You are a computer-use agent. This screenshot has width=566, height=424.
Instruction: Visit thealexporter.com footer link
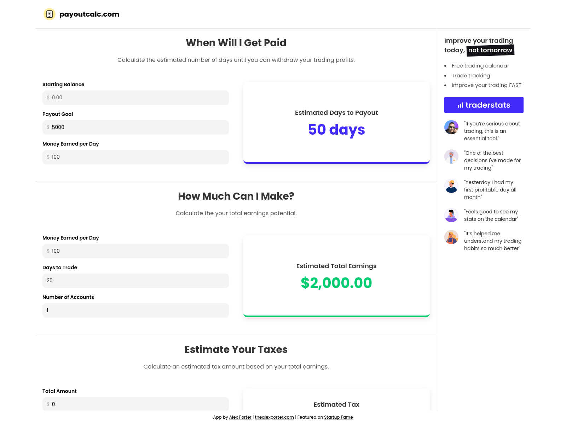274,417
